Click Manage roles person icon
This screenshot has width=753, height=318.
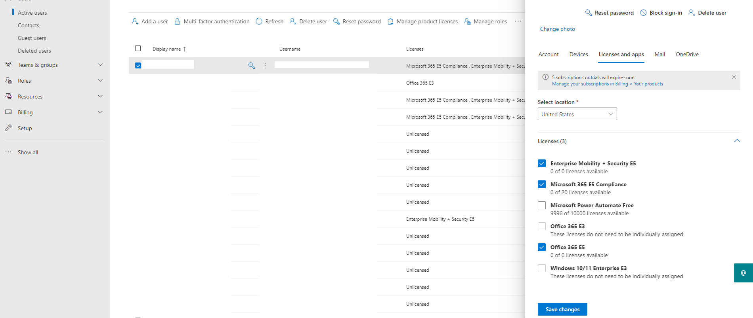467,21
